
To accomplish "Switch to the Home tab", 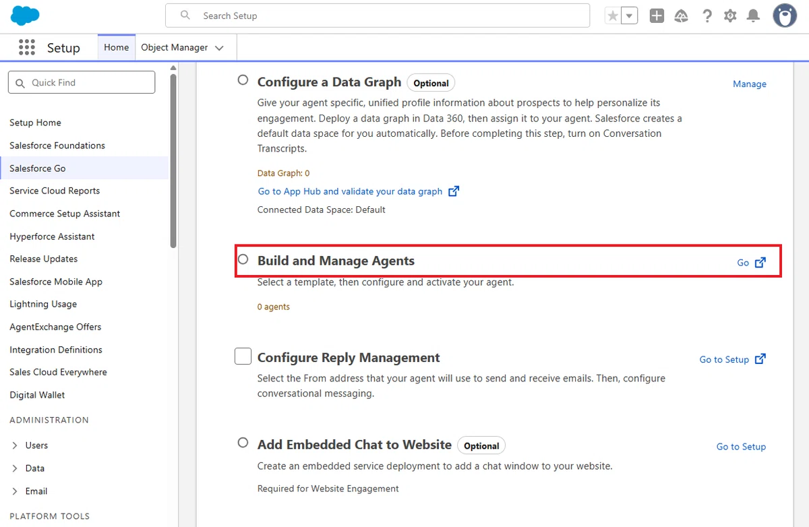I will coord(117,47).
